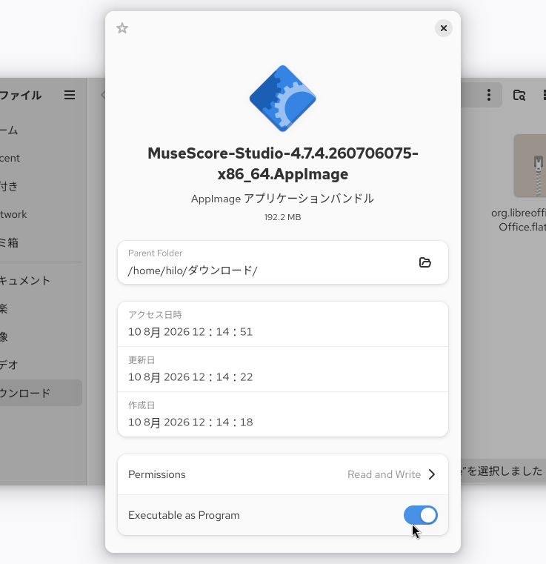
Task: Select the 作成日 timestamp 12:14:18
Action: pyautogui.click(x=190, y=422)
